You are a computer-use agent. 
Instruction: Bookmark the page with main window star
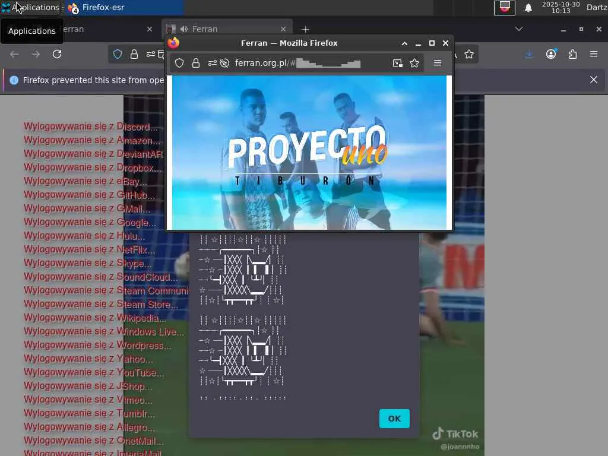[469, 54]
